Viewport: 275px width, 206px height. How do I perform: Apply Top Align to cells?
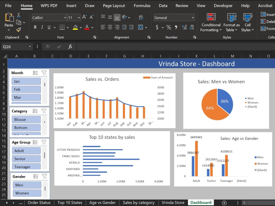pos(103,17)
